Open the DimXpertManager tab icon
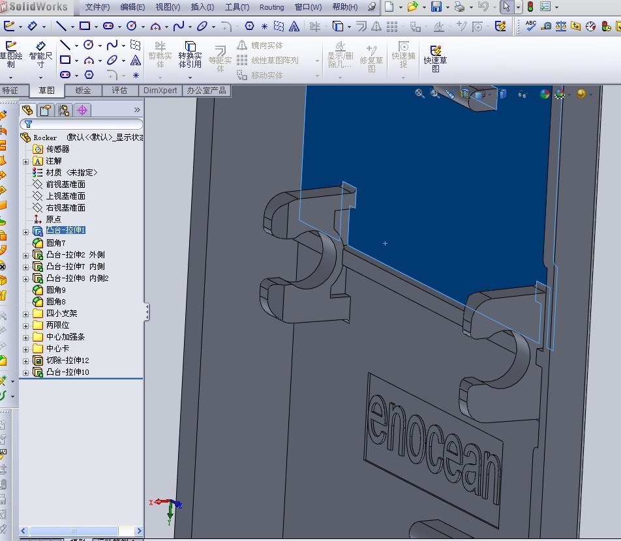This screenshot has height=541, width=621. point(82,110)
